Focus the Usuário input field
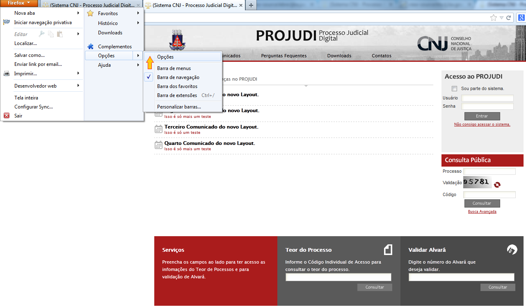 pos(487,98)
